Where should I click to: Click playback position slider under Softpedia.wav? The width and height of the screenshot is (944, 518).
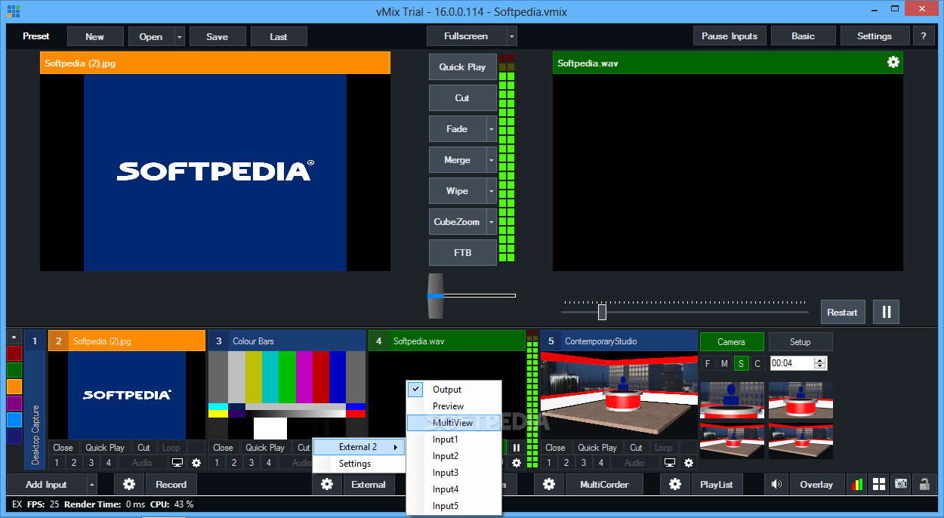(602, 312)
